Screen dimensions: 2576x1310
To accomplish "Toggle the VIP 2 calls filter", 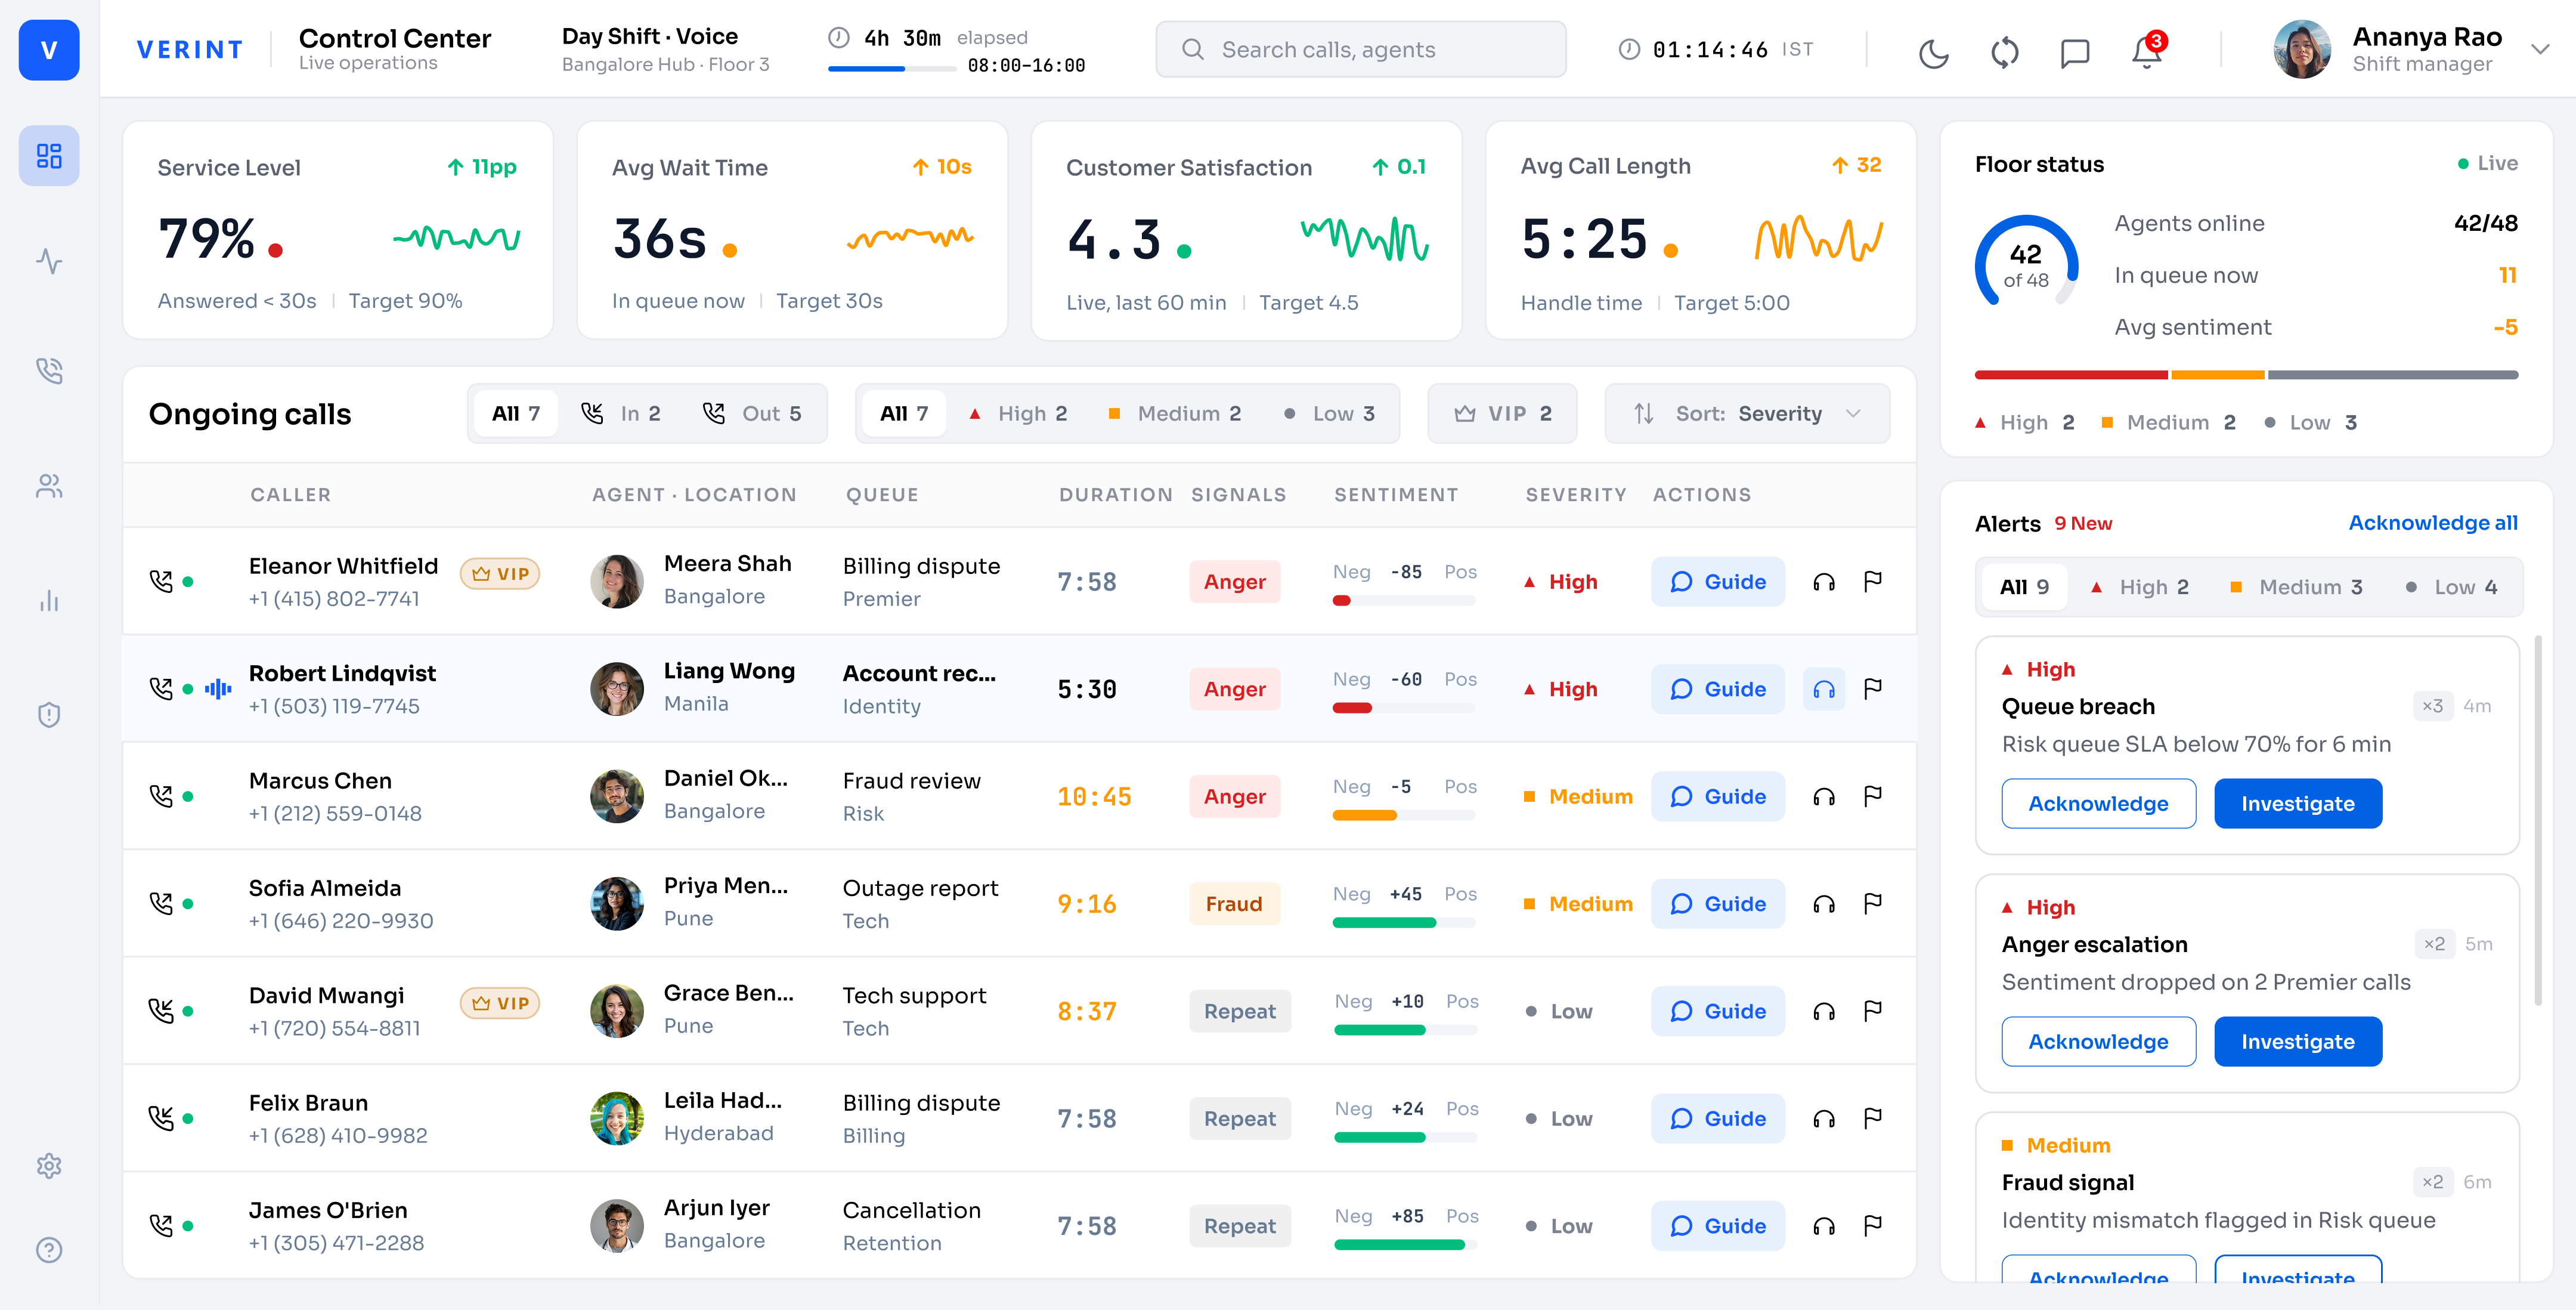I will click(x=1502, y=413).
